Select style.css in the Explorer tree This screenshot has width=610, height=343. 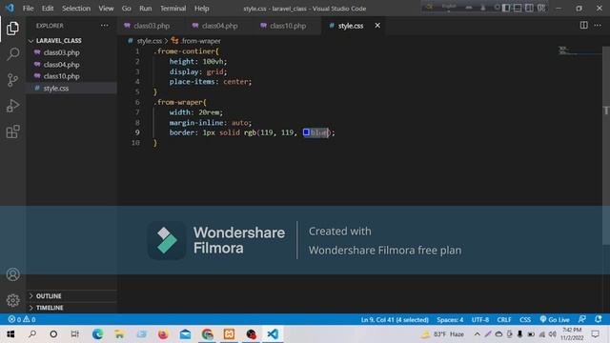56,89
